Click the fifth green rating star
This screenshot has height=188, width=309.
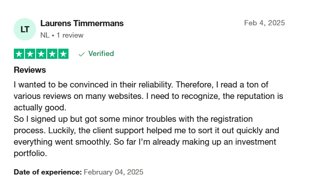[63, 54]
